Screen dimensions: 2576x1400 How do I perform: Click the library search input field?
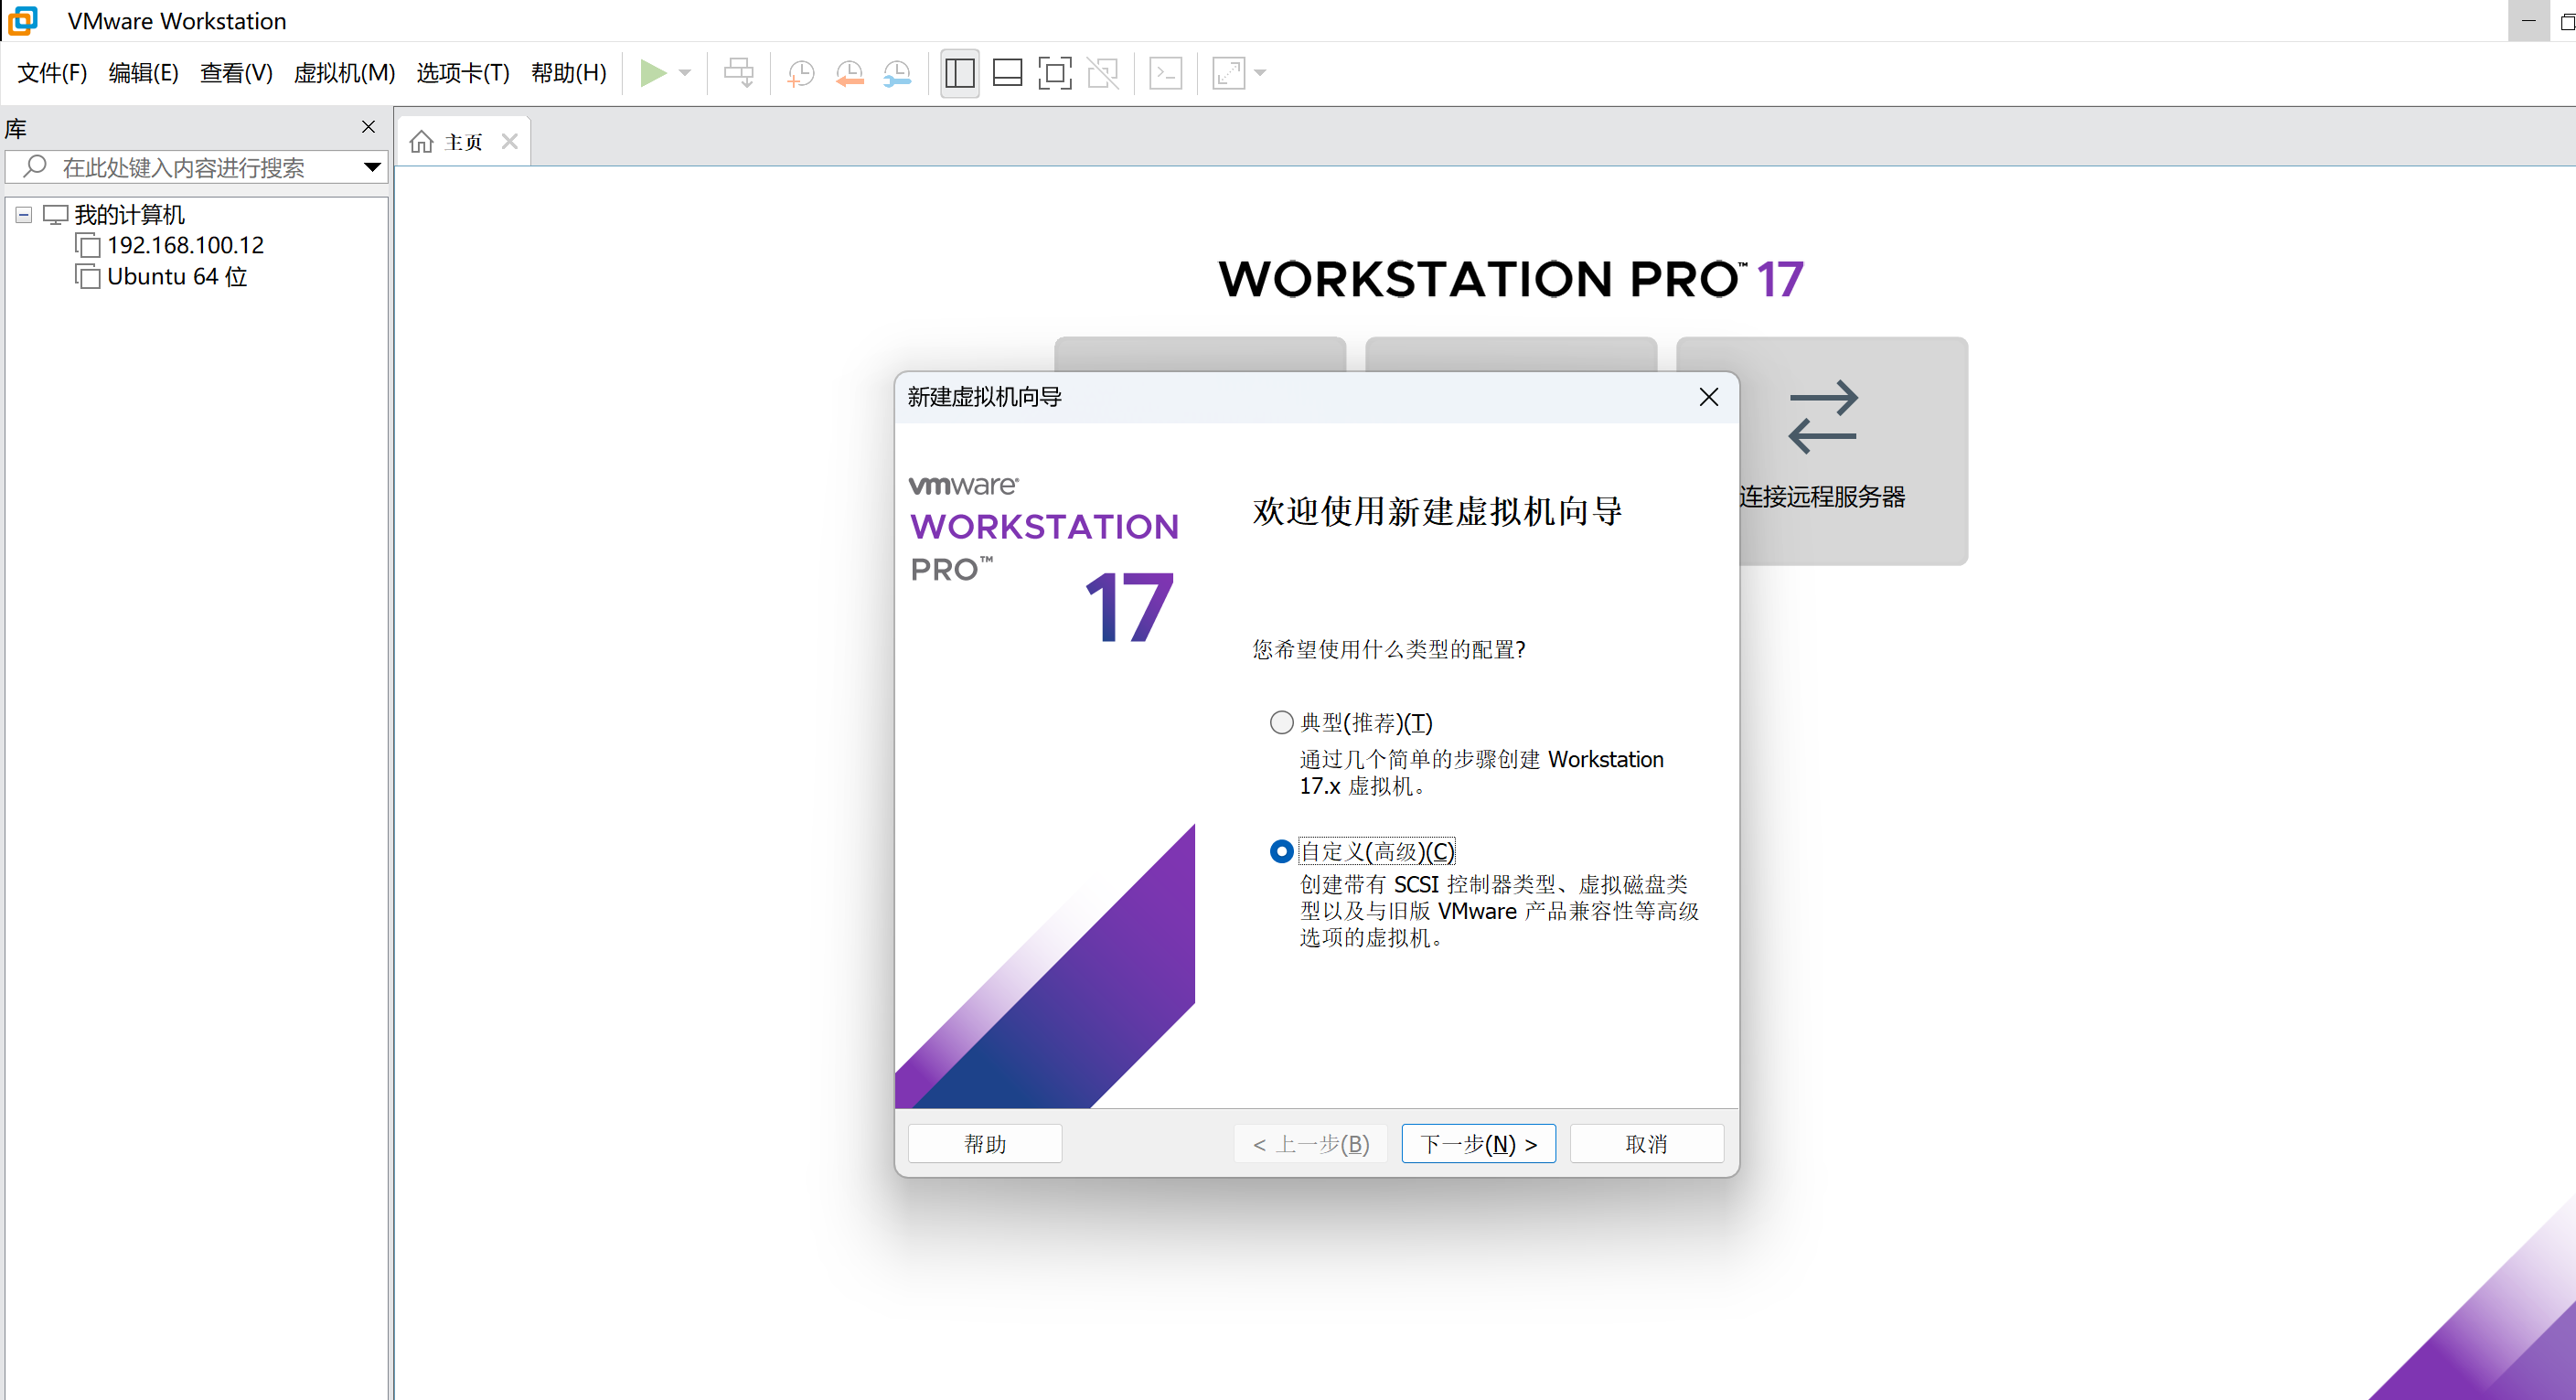click(x=196, y=167)
